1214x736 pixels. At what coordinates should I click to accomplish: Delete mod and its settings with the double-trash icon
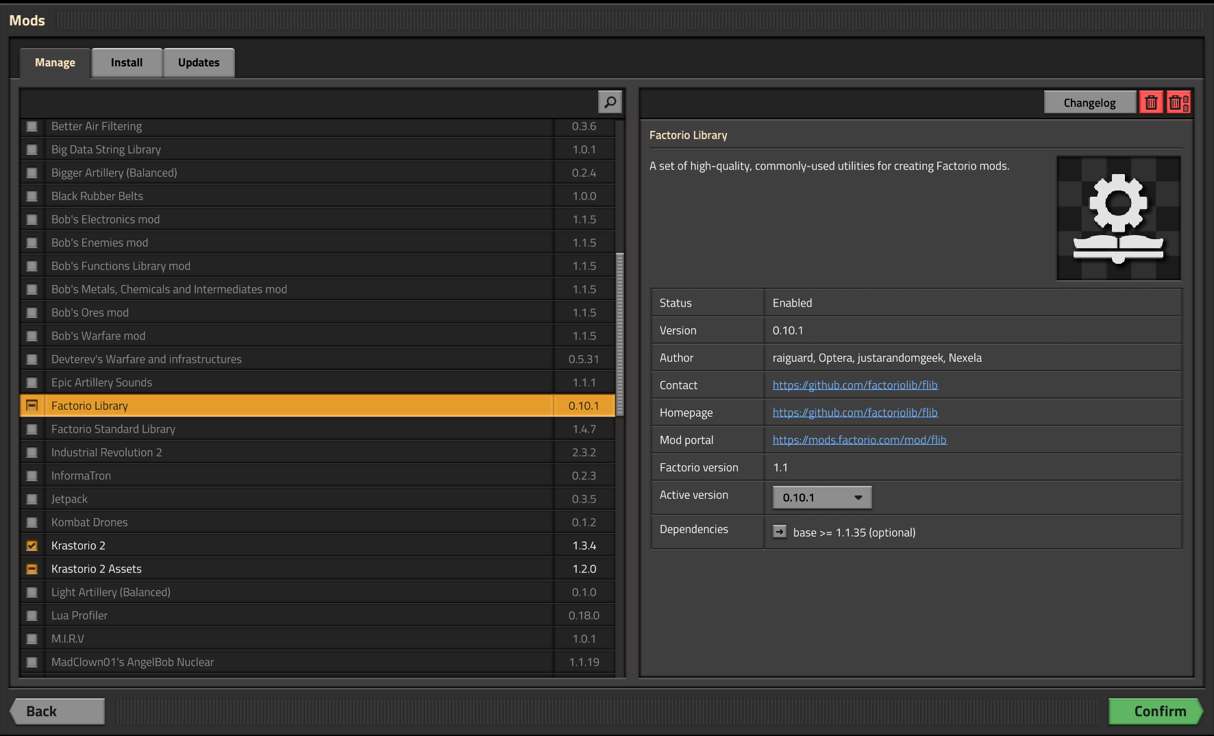1178,102
